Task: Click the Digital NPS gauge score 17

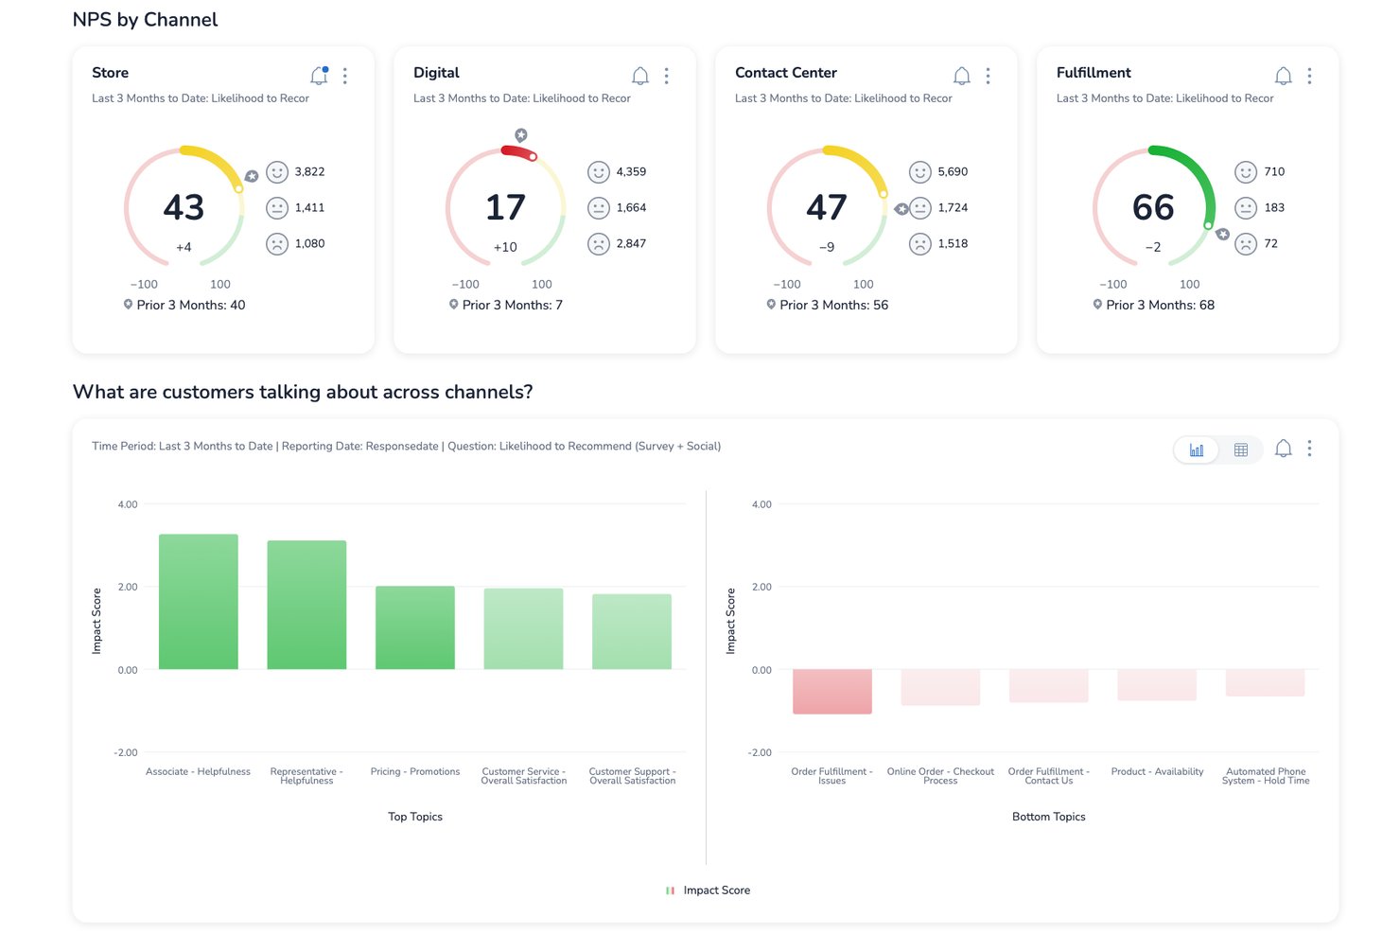Action: pos(505,207)
